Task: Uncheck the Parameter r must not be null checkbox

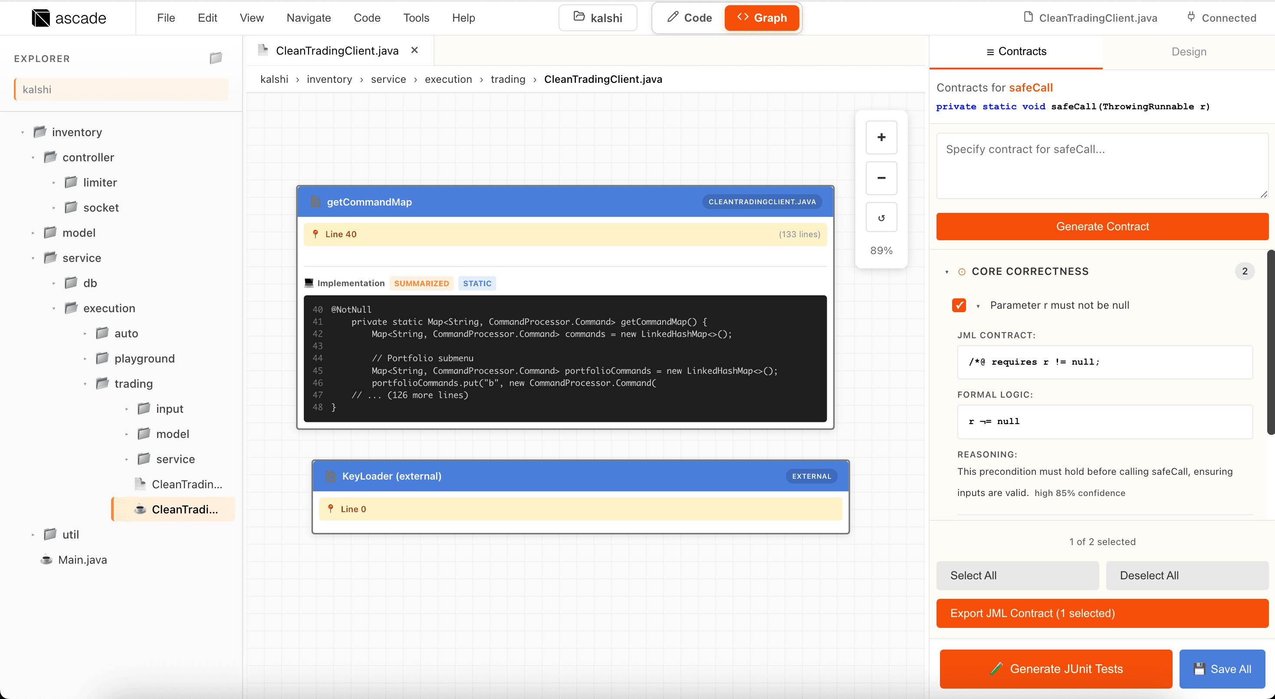Action: point(959,305)
